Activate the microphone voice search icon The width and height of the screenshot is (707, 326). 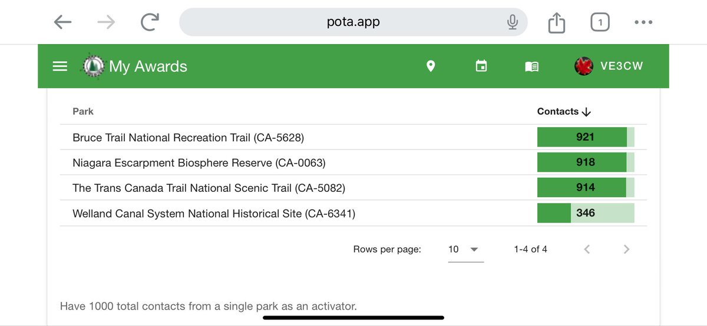tap(512, 22)
